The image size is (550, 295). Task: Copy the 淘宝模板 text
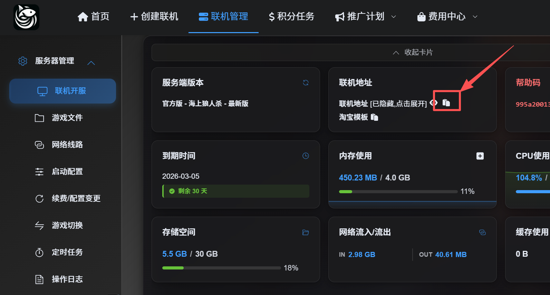(375, 117)
